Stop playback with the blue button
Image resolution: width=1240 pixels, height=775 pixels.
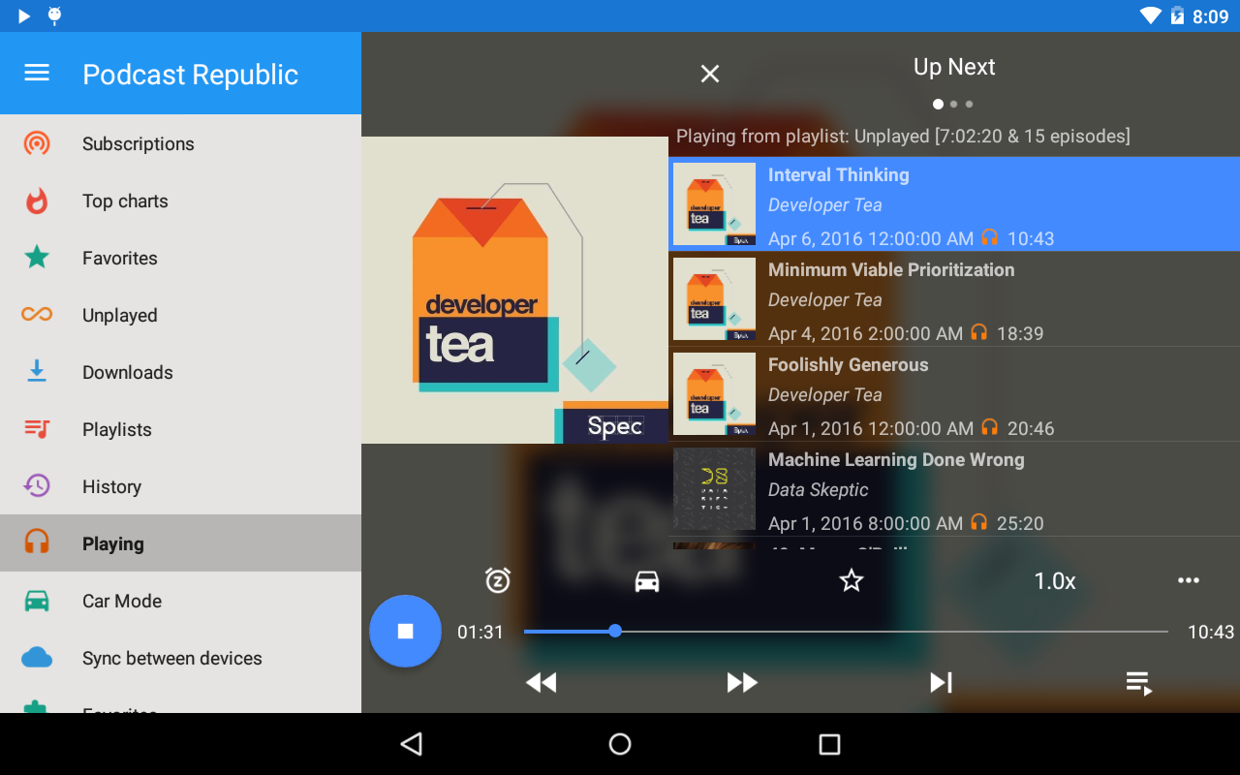[405, 632]
